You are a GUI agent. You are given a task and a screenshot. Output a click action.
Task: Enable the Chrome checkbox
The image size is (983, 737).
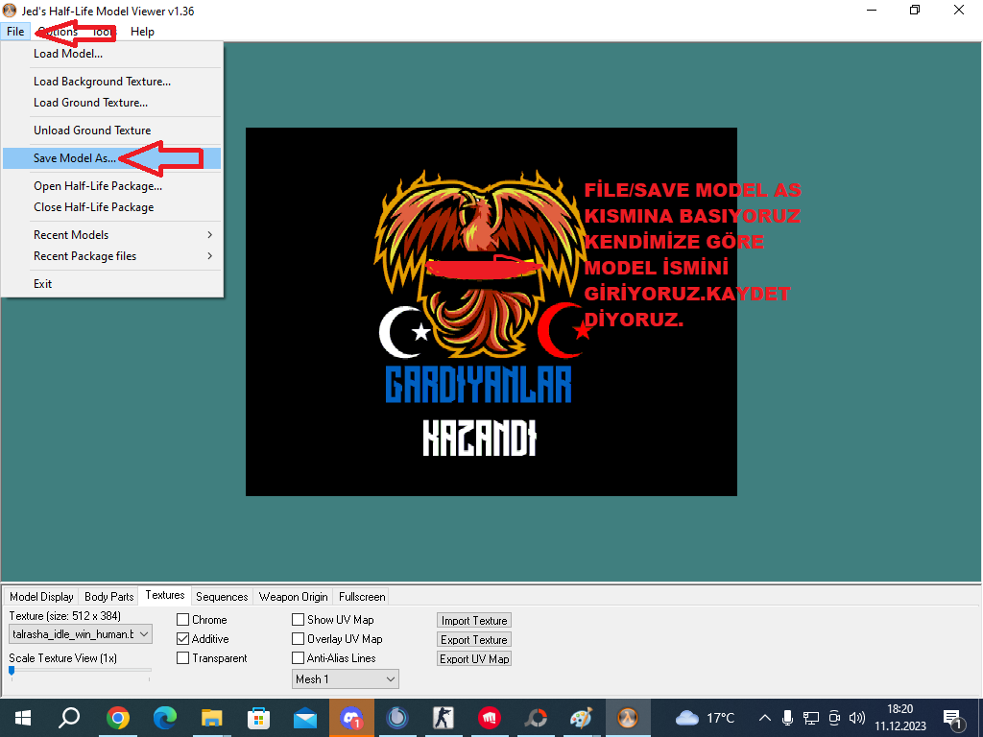pyautogui.click(x=183, y=620)
